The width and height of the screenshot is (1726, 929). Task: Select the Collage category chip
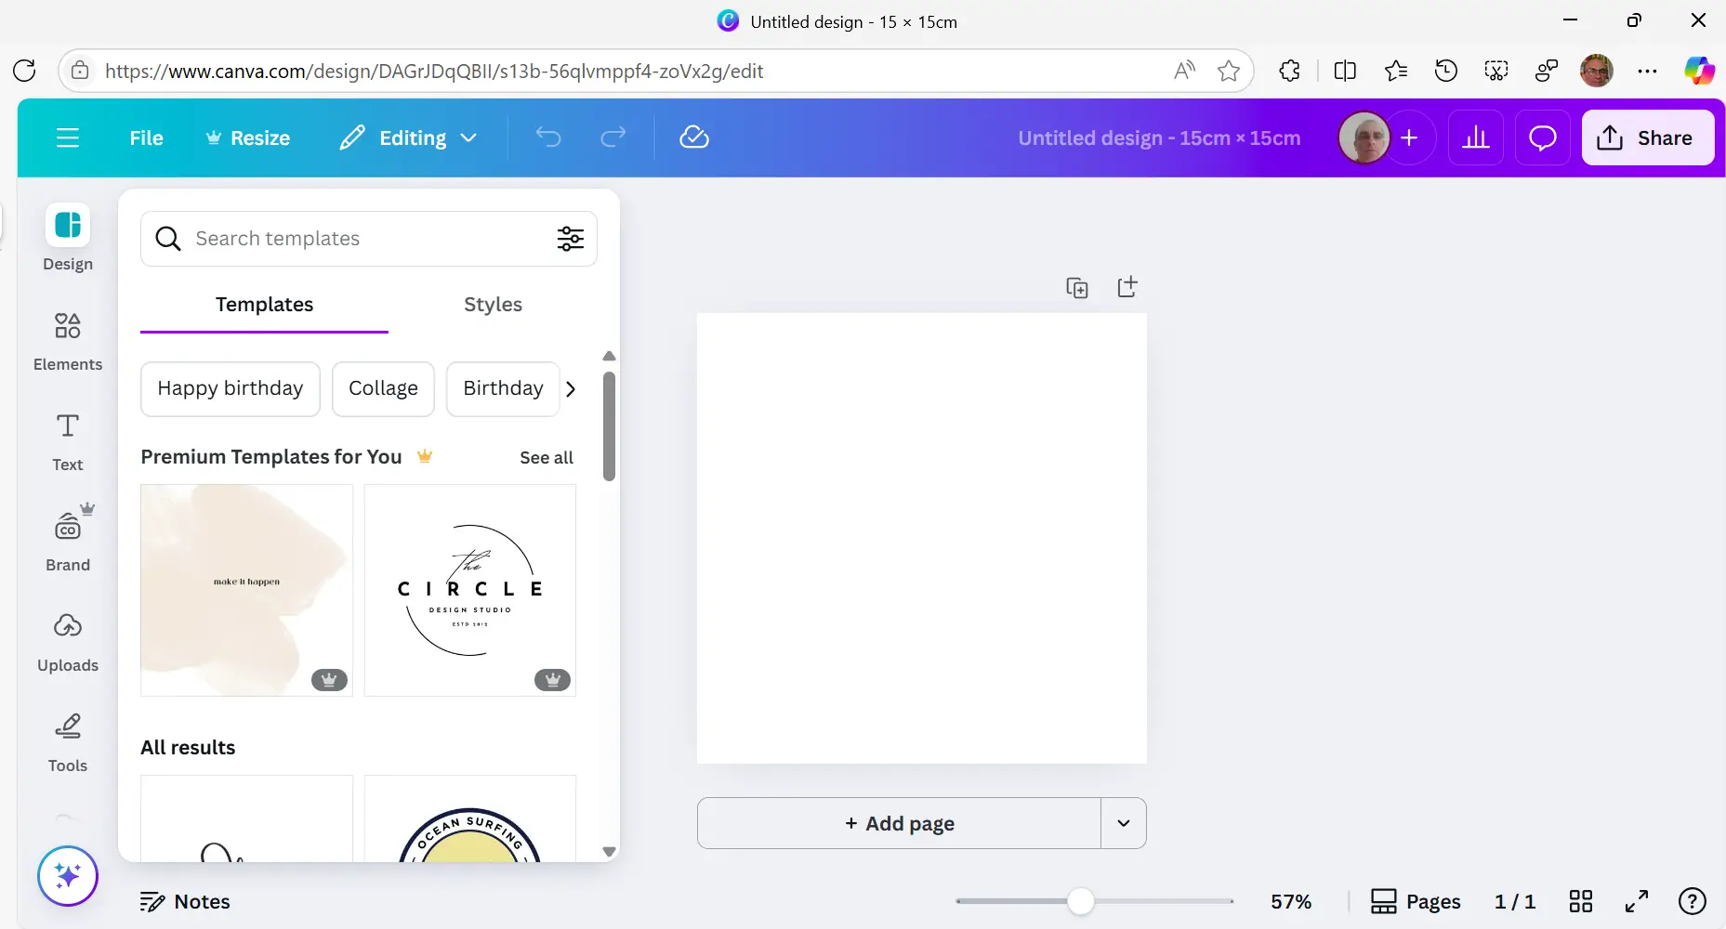383,389
